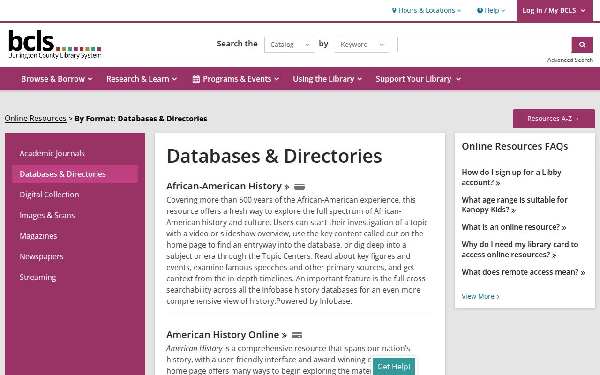Image resolution: width=600 pixels, height=375 pixels.
Task: Open African-American History resource link
Action: (228, 186)
